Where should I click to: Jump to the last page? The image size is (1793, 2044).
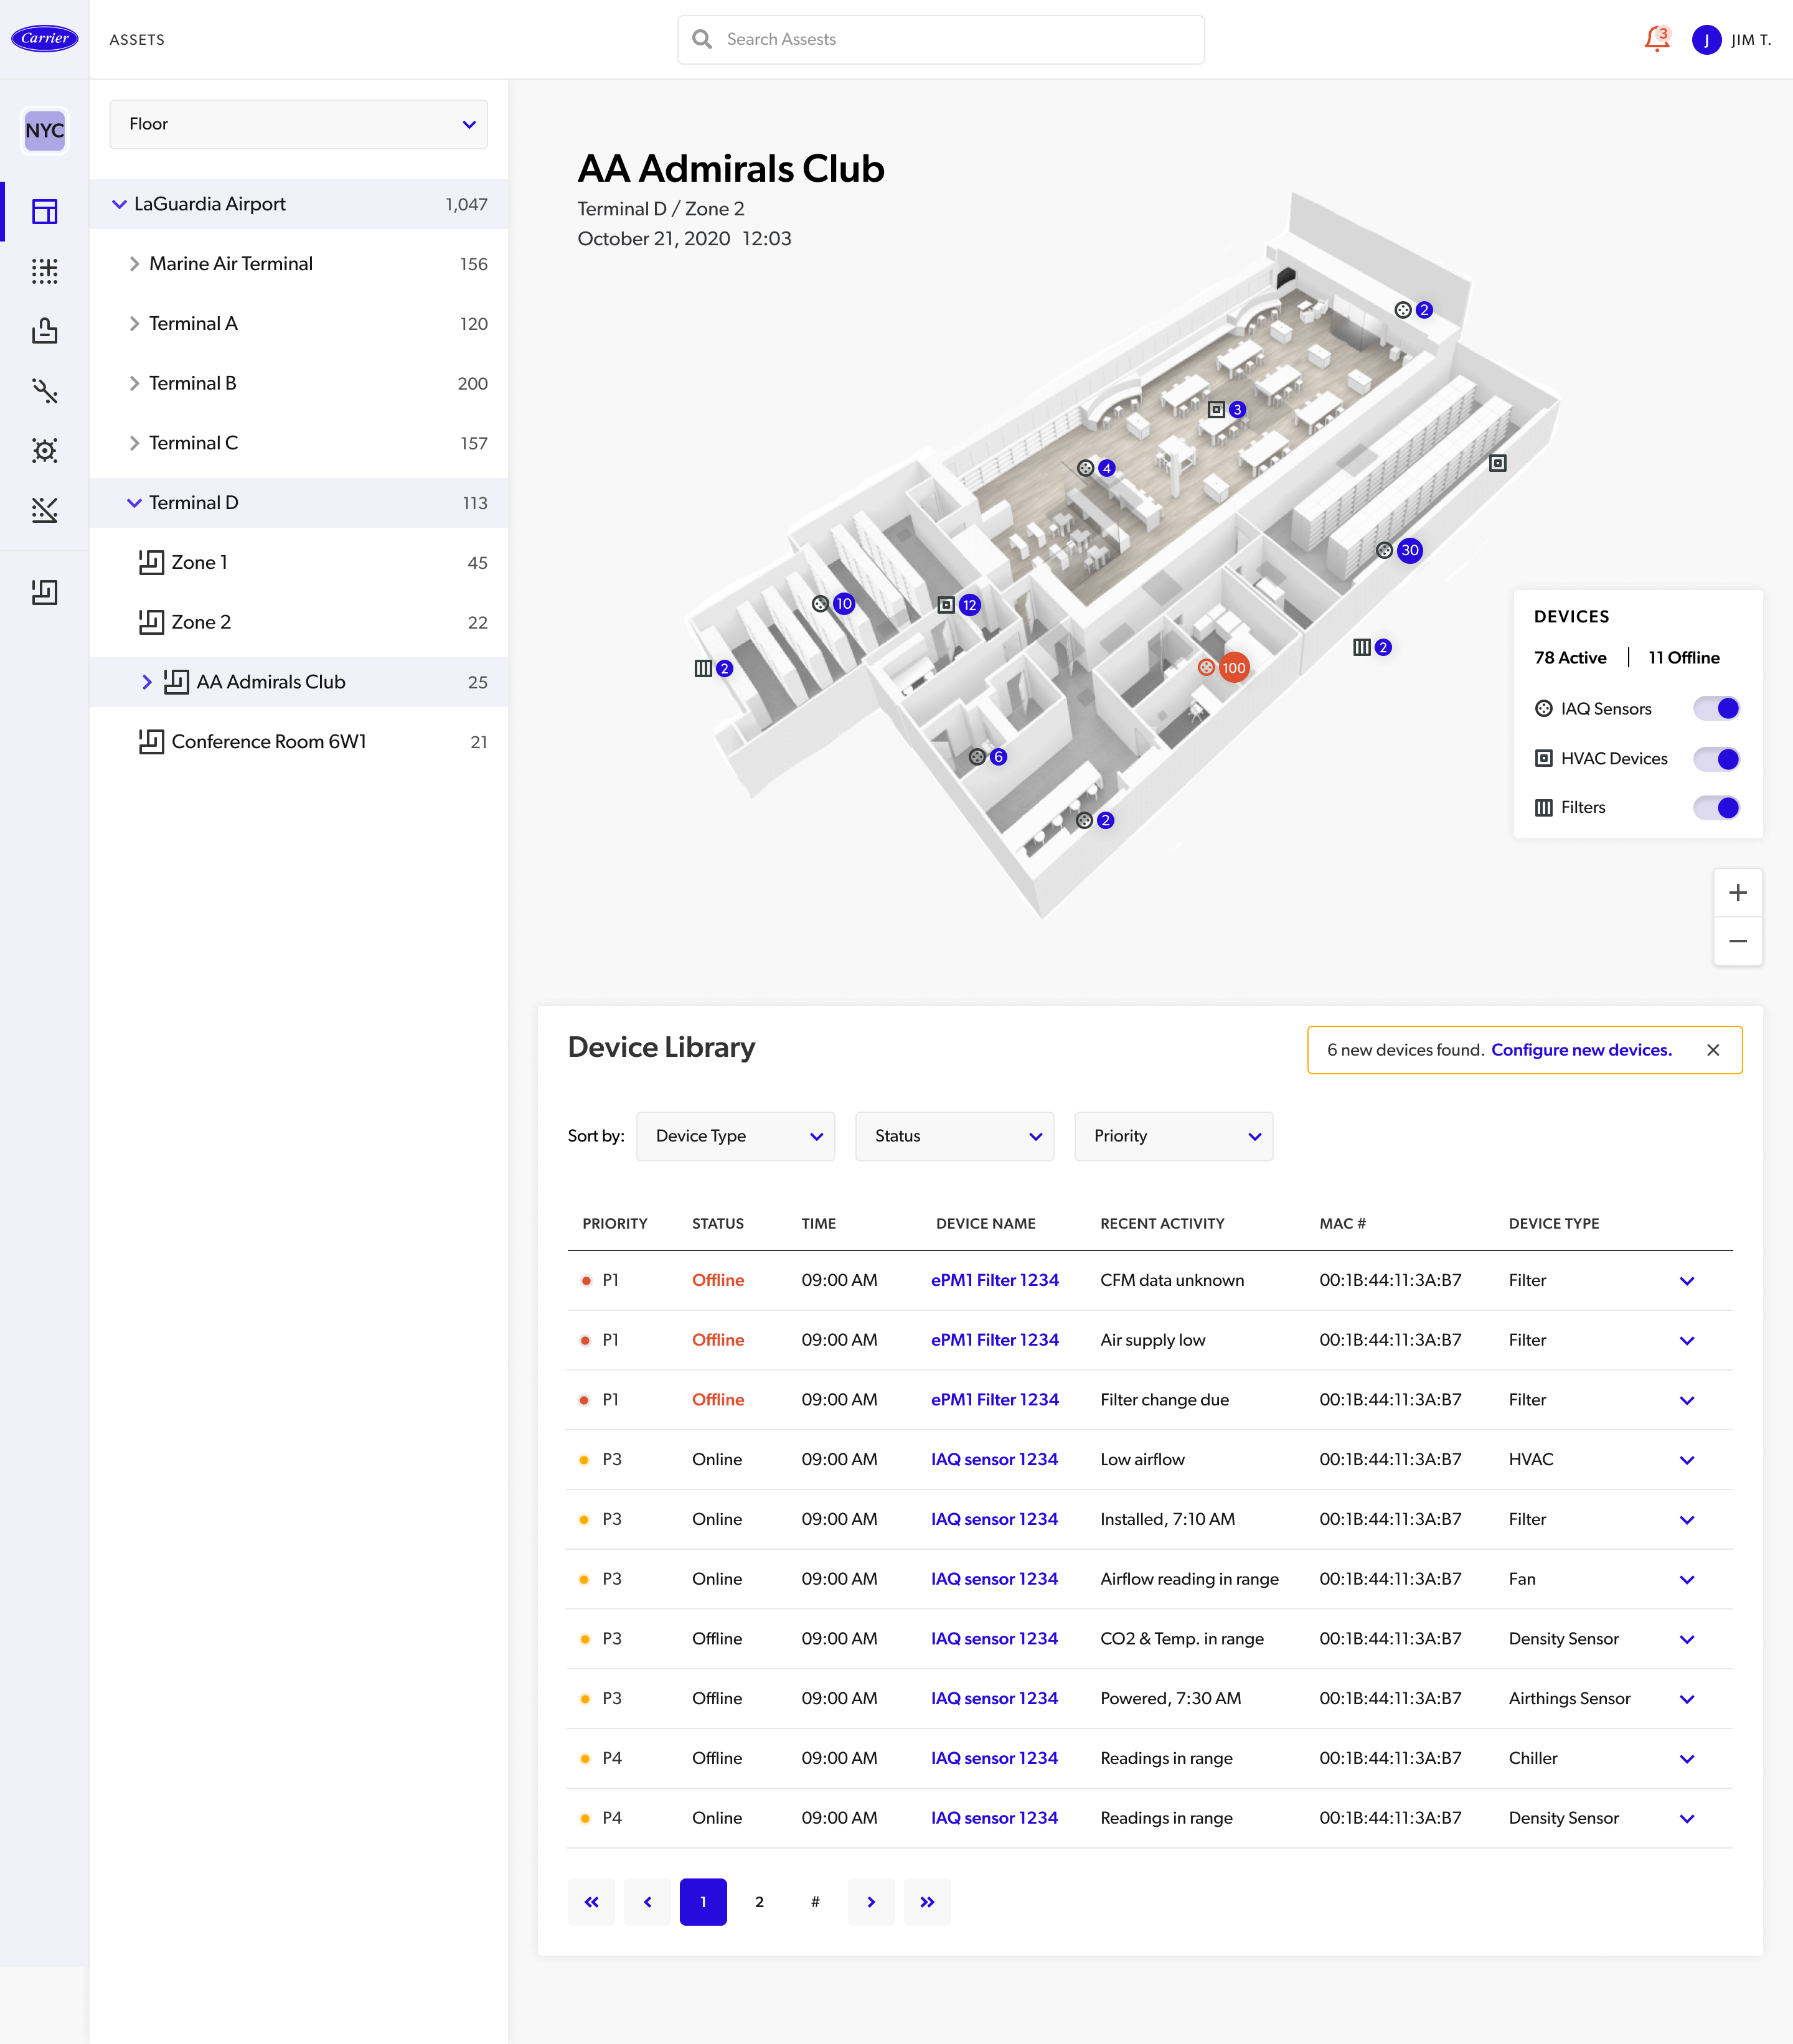(927, 1902)
